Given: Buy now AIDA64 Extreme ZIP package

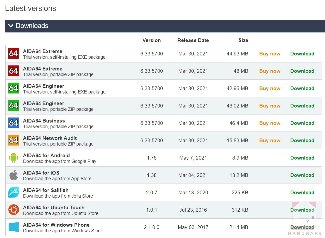Looking at the screenshot, I should 270,71.
